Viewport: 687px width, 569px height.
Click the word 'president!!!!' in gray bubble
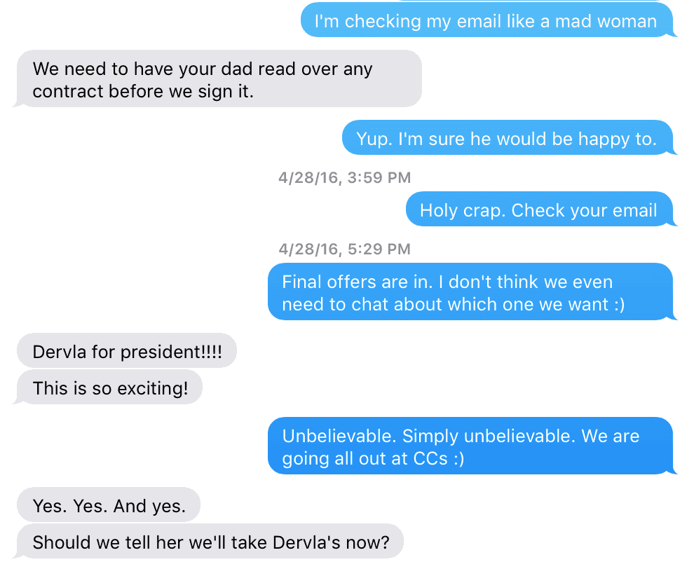[171, 352]
